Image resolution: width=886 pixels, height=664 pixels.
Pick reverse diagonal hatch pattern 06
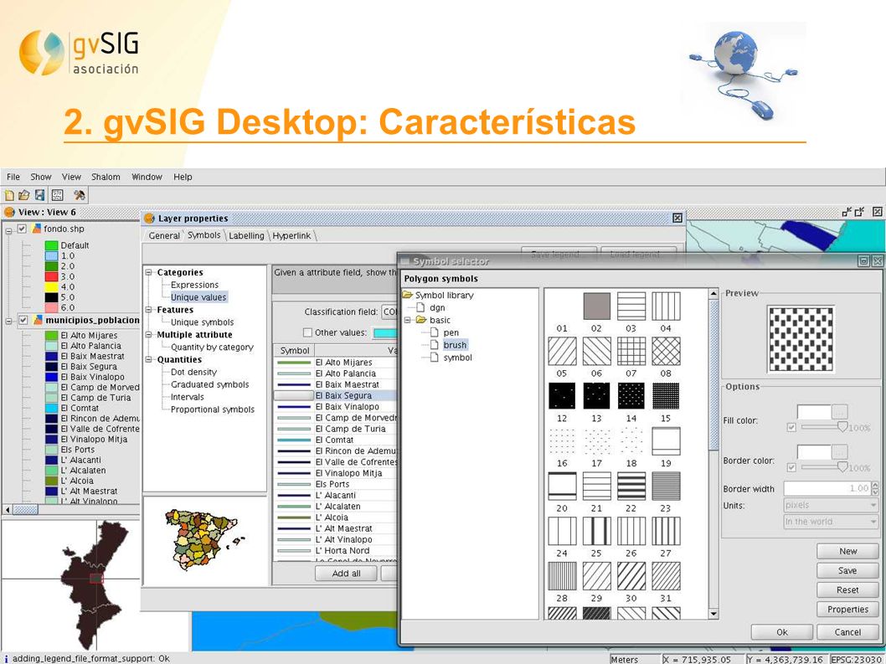(597, 351)
